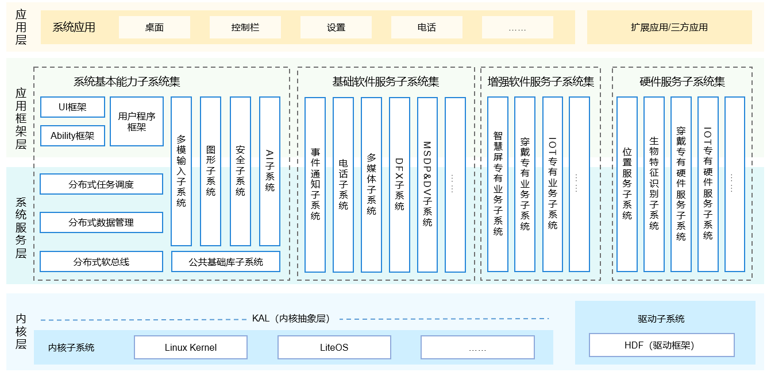Open the HDF（驱动框架）block
Image resolution: width=767 pixels, height=372 pixels.
coord(661,346)
